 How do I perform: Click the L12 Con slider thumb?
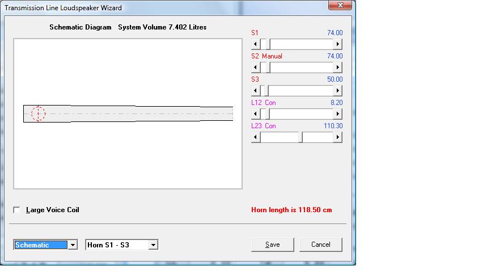tap(267, 114)
